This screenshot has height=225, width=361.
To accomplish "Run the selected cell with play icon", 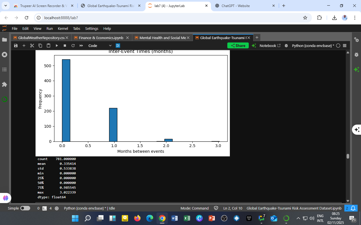I will [x=57, y=46].
